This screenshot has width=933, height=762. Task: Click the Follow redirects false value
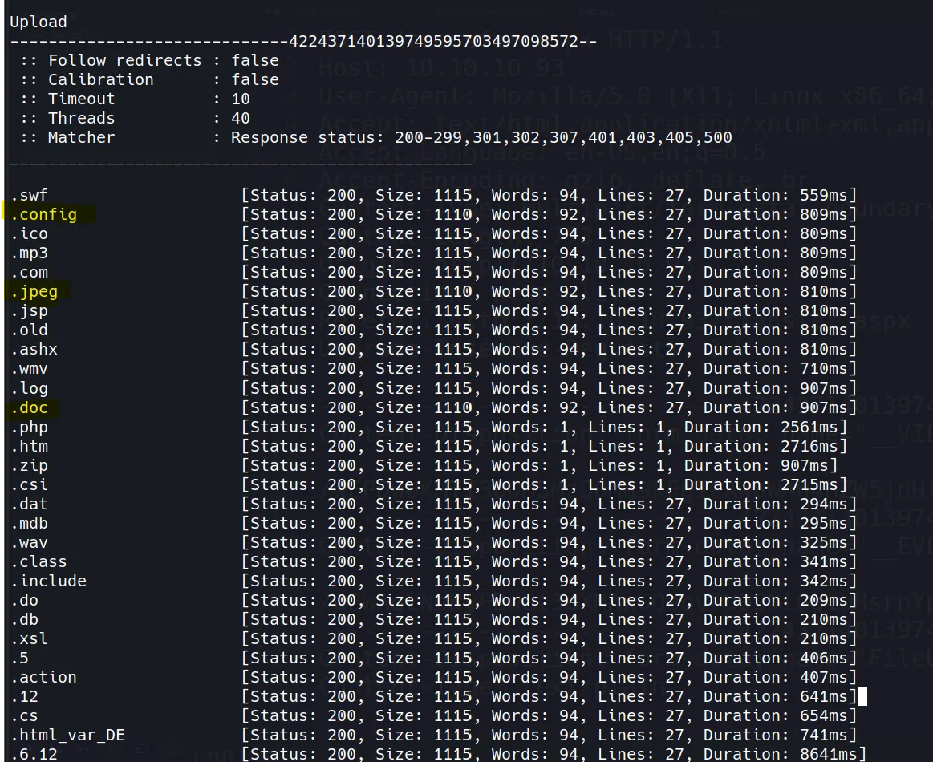[255, 60]
